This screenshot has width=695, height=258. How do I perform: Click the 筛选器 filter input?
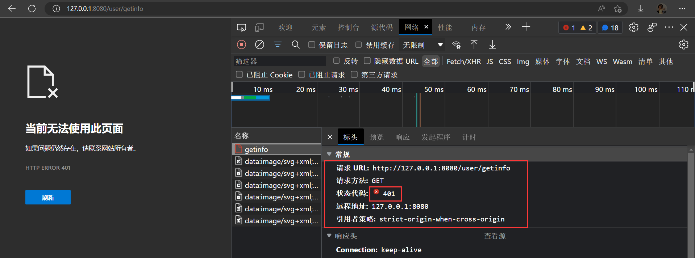pyautogui.click(x=279, y=61)
